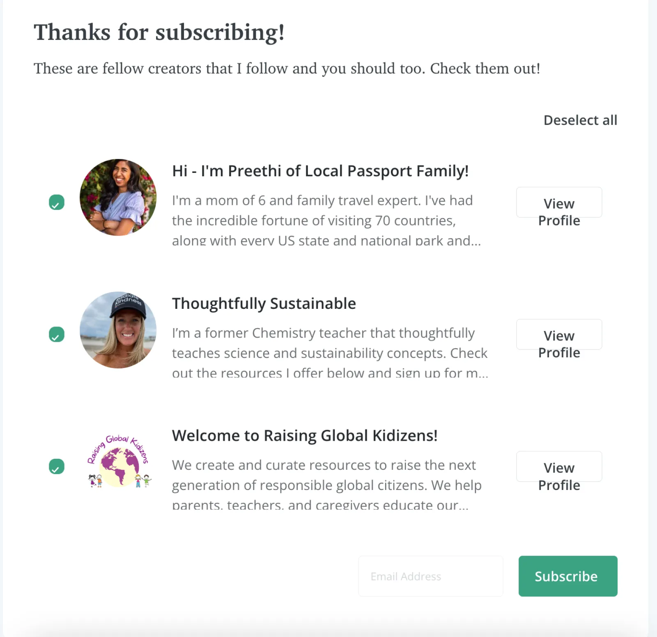Uncheck the Local Passport Family checkbox

point(57,202)
